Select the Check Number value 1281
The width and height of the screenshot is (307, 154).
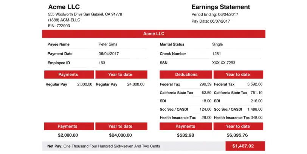[217, 54]
